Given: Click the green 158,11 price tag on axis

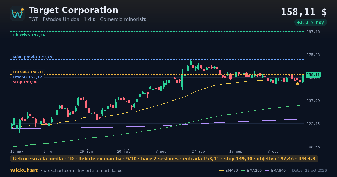Looking at the screenshot, I should click(x=313, y=75).
